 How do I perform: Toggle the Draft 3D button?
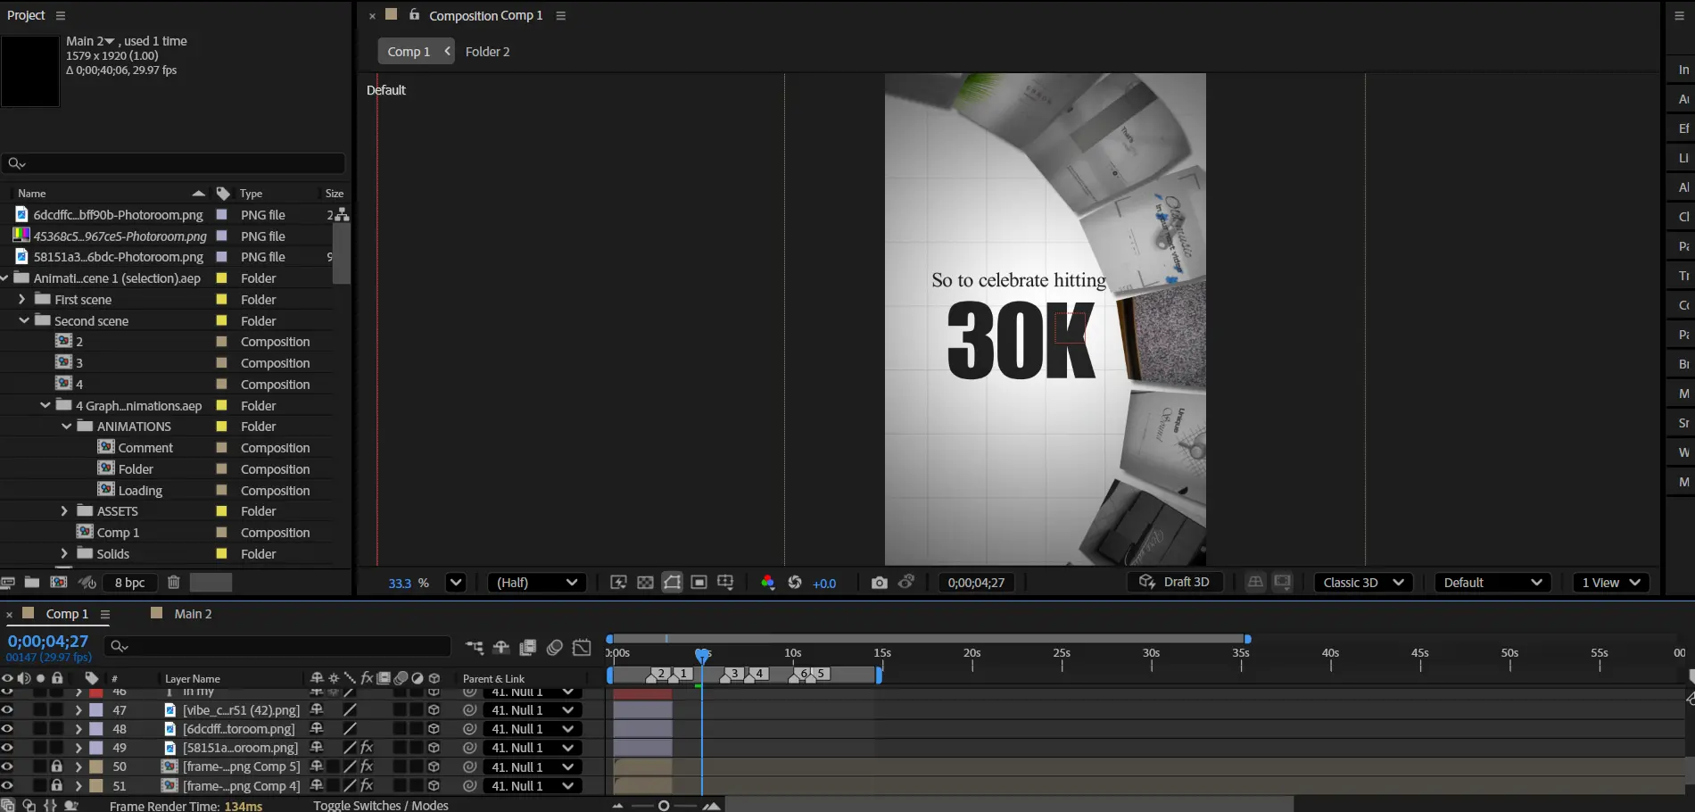coord(1175,583)
